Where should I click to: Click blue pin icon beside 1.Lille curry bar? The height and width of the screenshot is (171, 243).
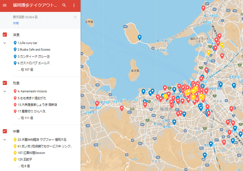[x=15, y=43]
